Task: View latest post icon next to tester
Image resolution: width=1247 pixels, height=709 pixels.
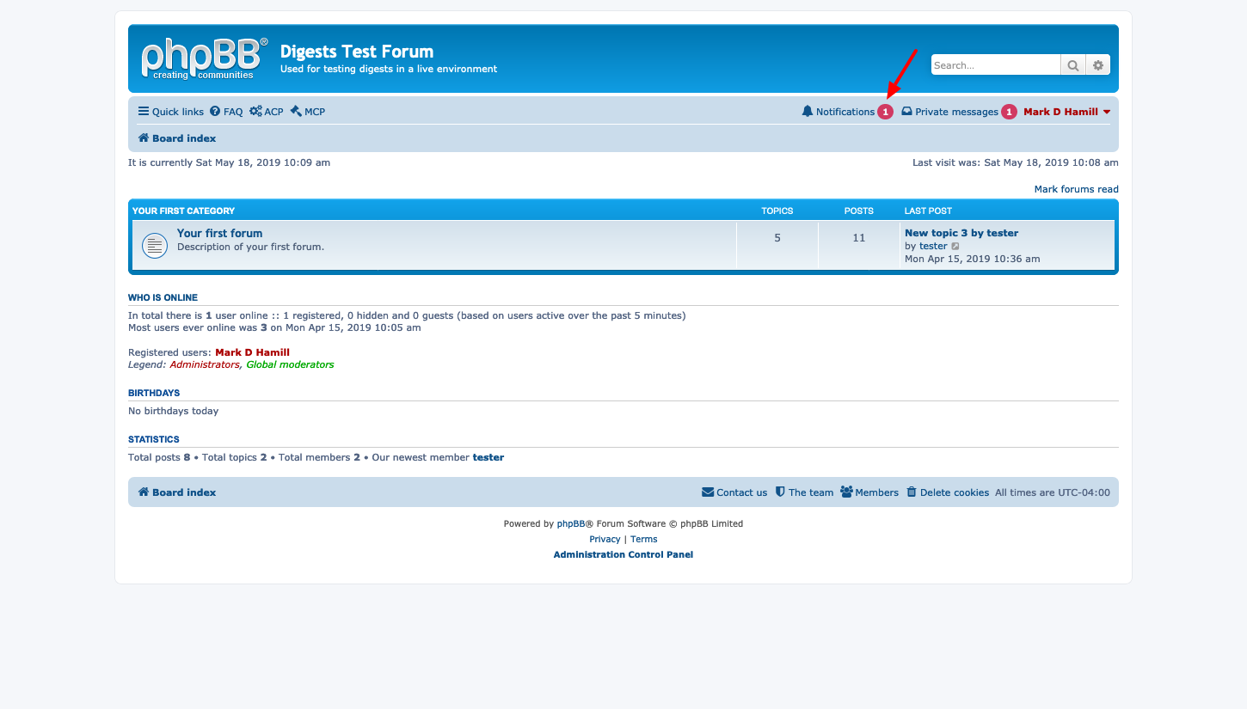Action: [x=955, y=247]
